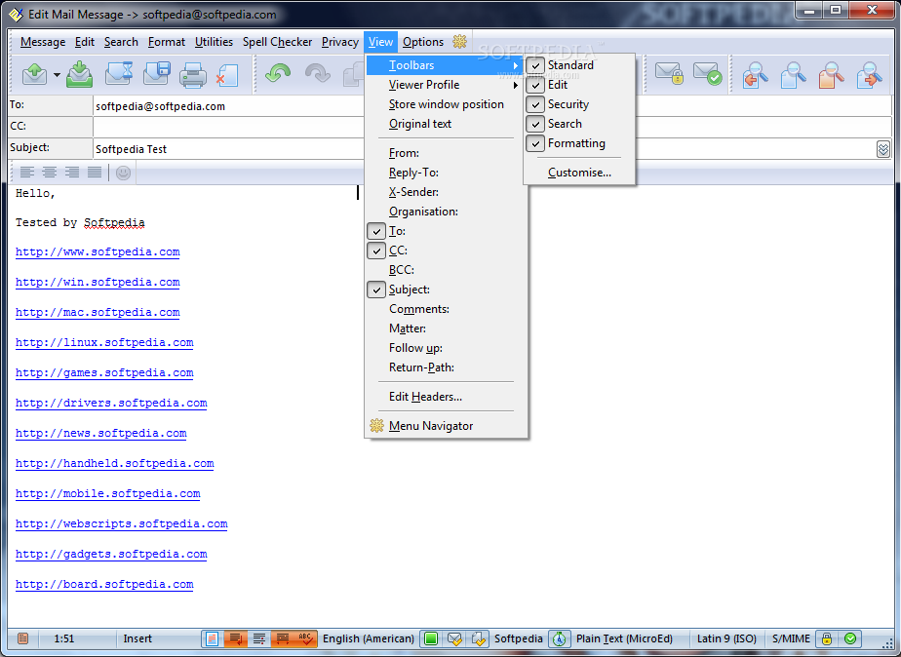Toggle the ABC spell check status icon
The image size is (901, 657).
305,638
